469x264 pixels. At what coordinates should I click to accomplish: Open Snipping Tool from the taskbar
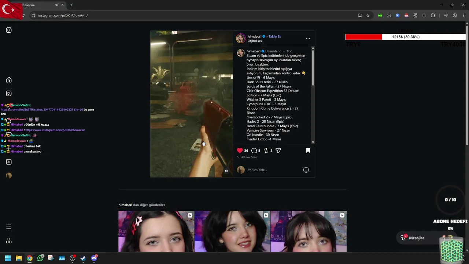[x=51, y=258]
